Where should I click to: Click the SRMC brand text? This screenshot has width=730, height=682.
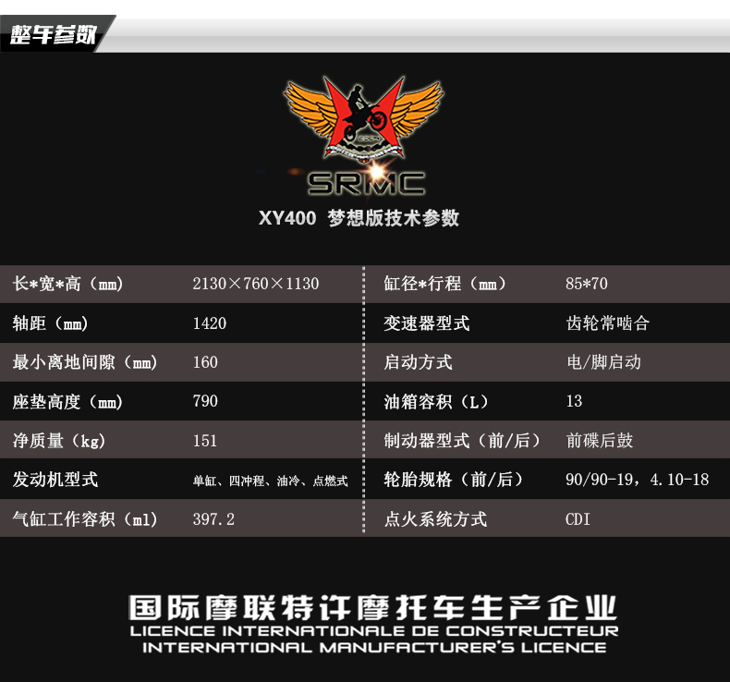click(x=366, y=183)
